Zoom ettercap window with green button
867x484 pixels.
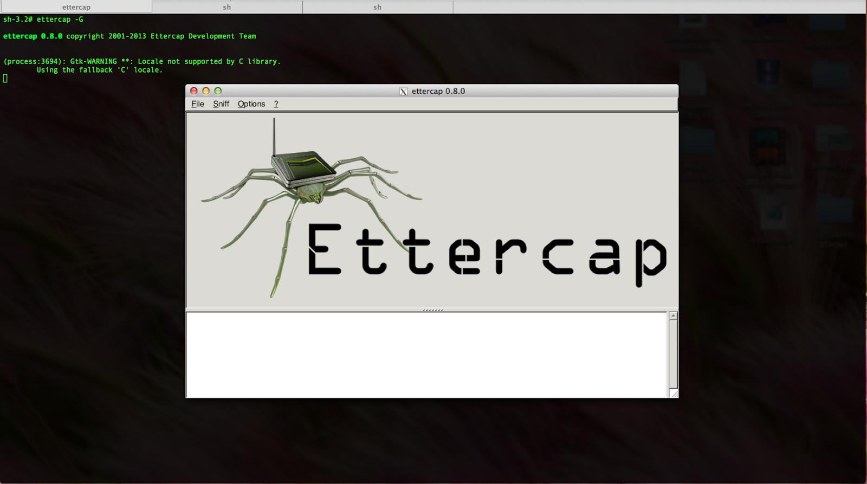[218, 91]
